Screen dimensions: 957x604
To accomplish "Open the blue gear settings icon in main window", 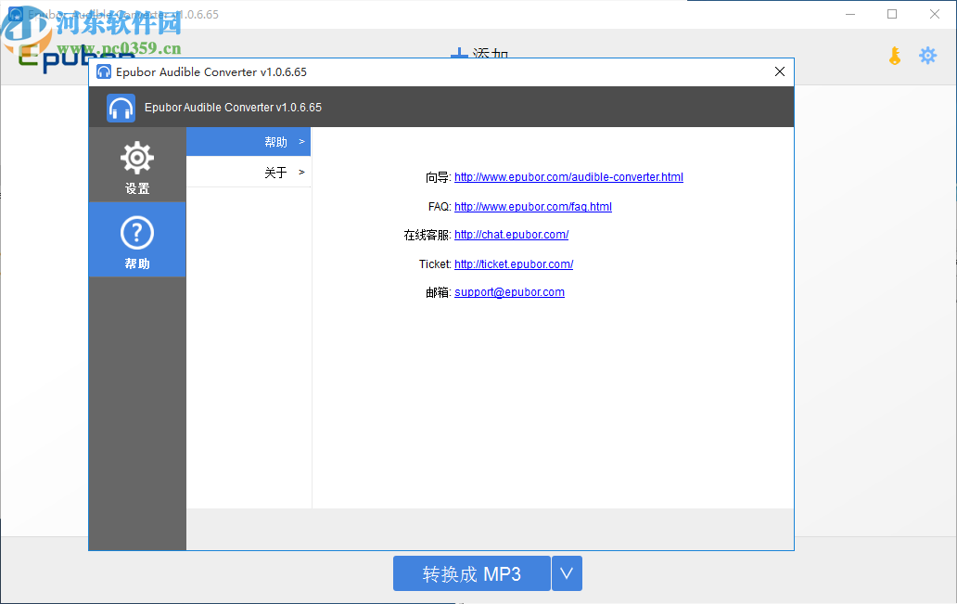I will (x=927, y=56).
